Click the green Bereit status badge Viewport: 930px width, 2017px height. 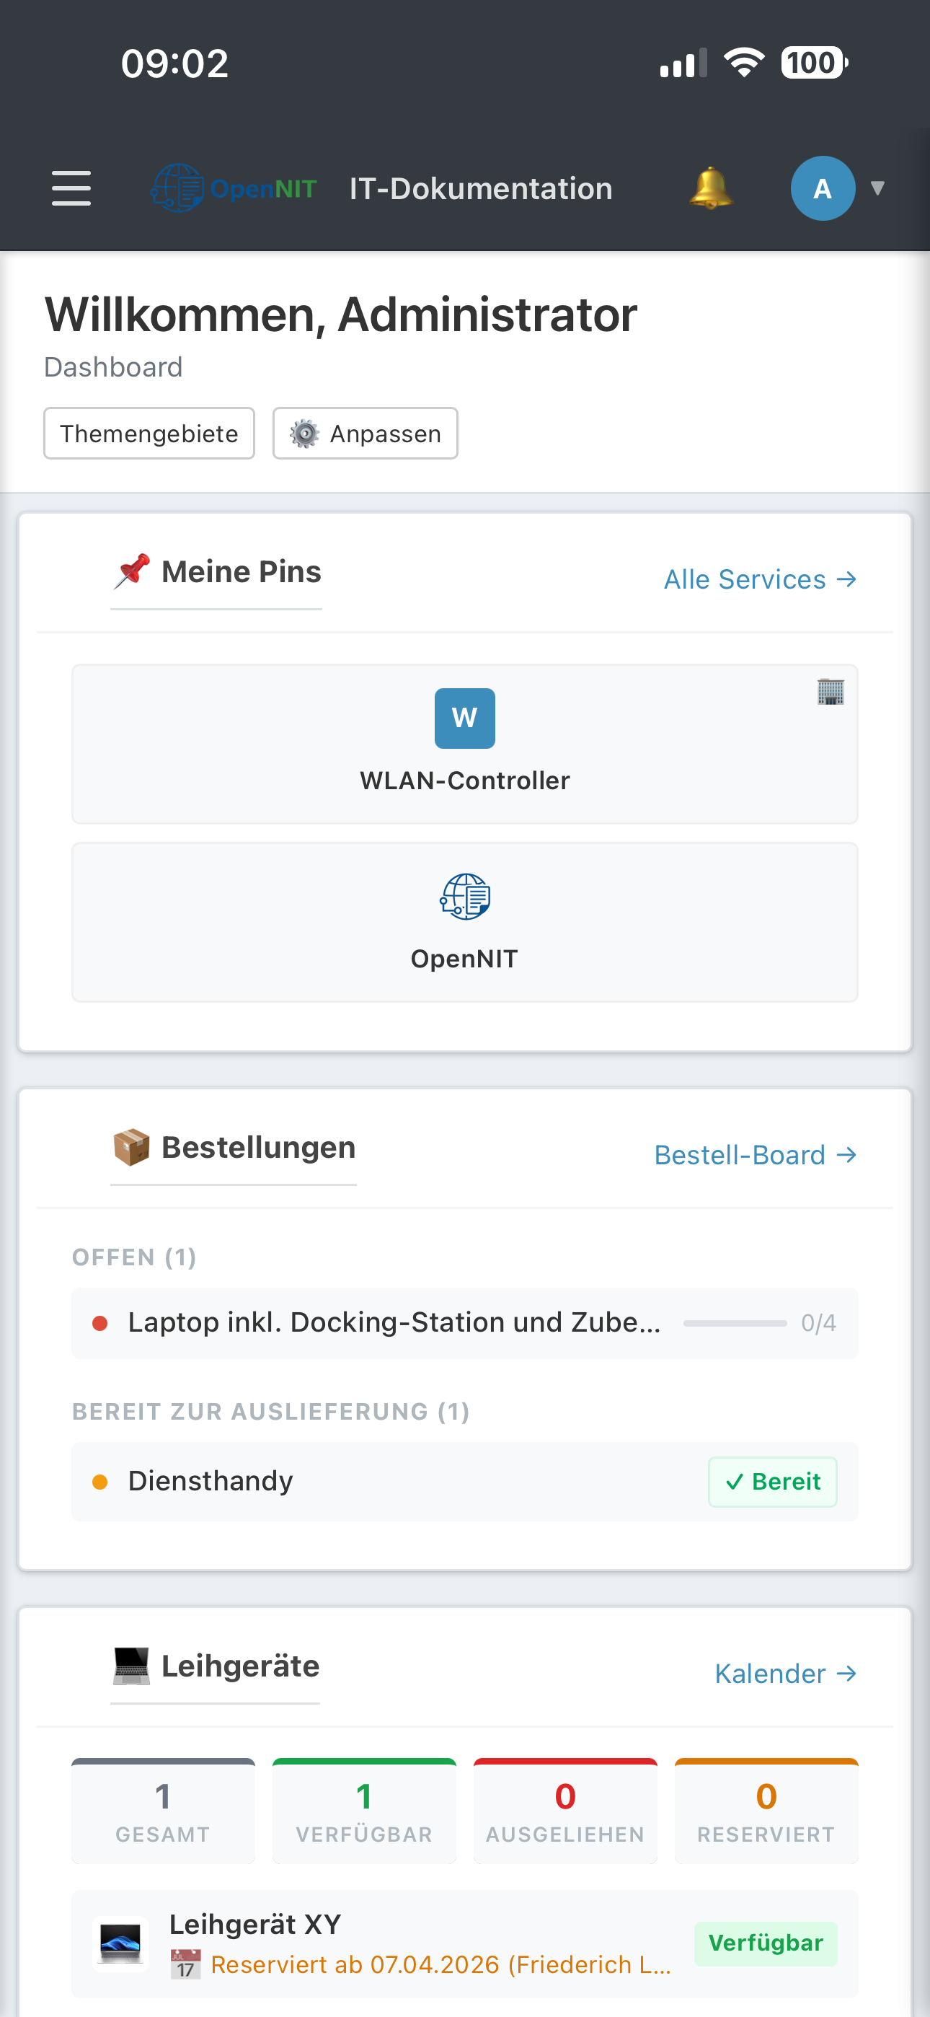[772, 1482]
